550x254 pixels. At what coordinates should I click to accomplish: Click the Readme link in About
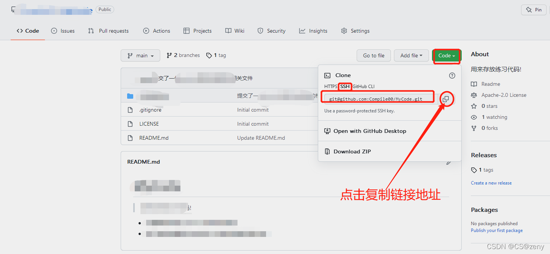click(491, 84)
